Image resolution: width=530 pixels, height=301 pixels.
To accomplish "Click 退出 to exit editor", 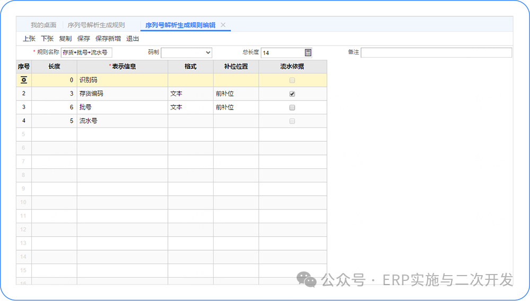I will tap(132, 39).
